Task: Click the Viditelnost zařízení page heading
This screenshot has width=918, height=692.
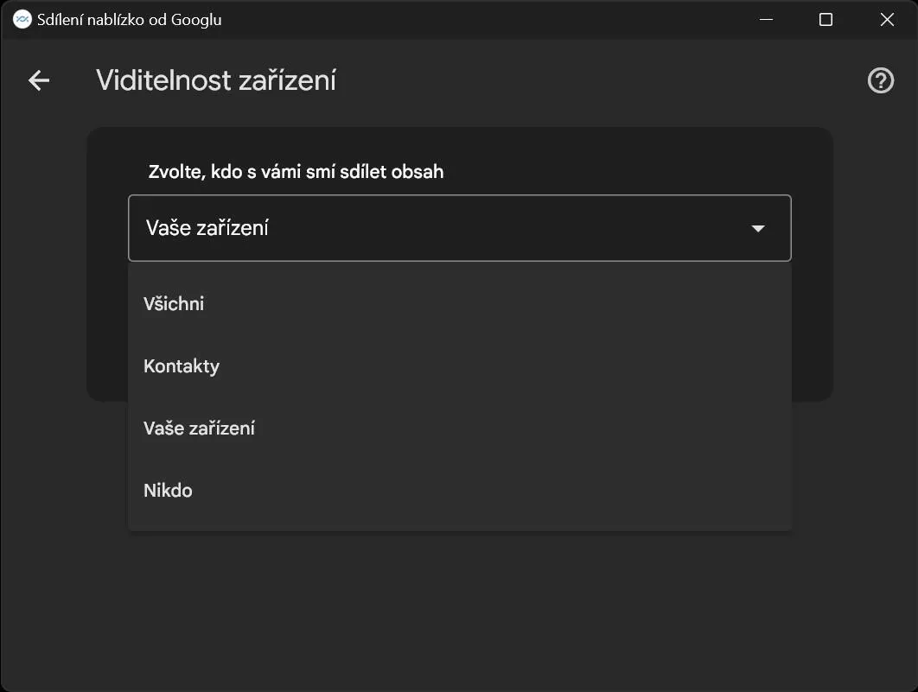Action: pyautogui.click(x=216, y=80)
